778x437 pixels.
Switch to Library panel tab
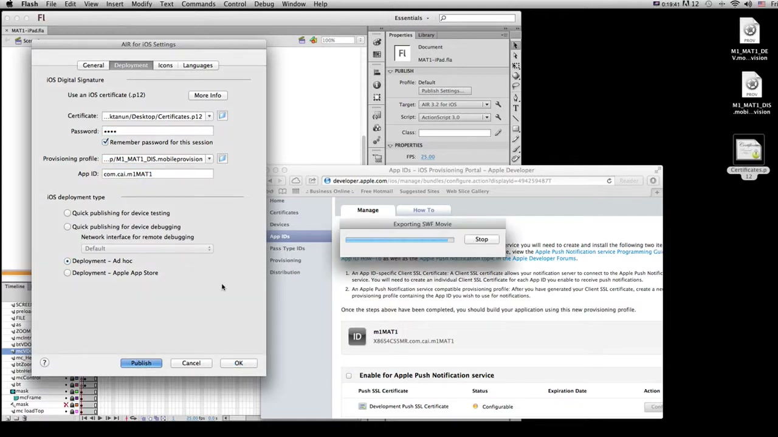point(426,35)
